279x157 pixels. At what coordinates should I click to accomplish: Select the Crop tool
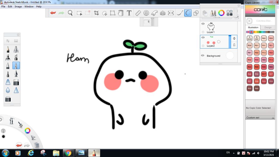[x=96, y=13]
